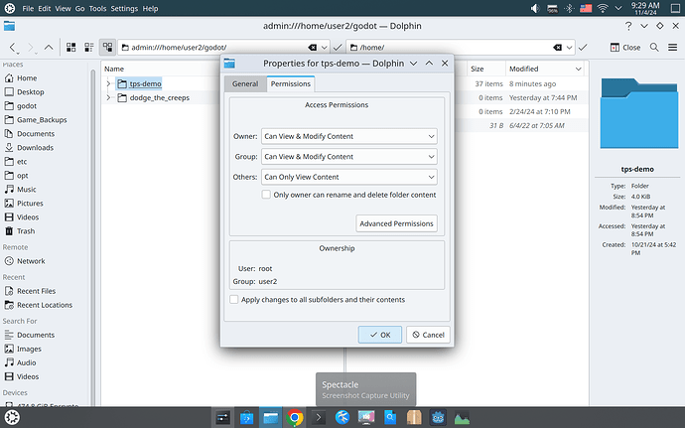The image size is (685, 428).
Task: Cancel the Properties dialog
Action: coord(428,335)
